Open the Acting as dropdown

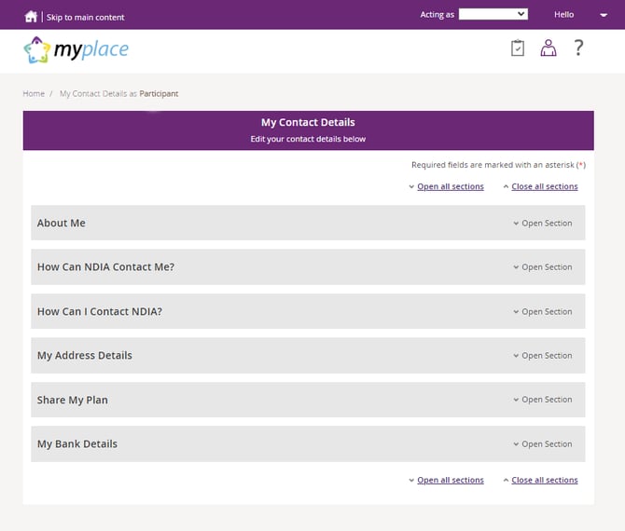click(493, 15)
